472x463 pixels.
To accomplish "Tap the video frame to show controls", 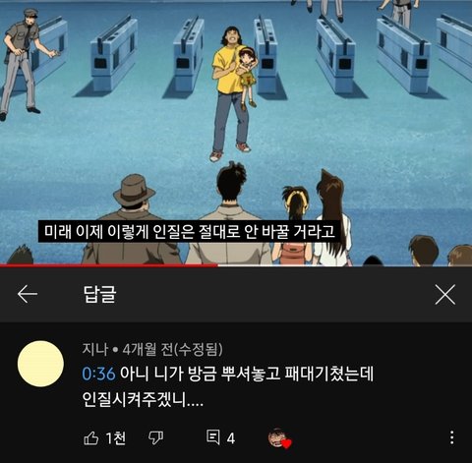I will pyautogui.click(x=236, y=131).
